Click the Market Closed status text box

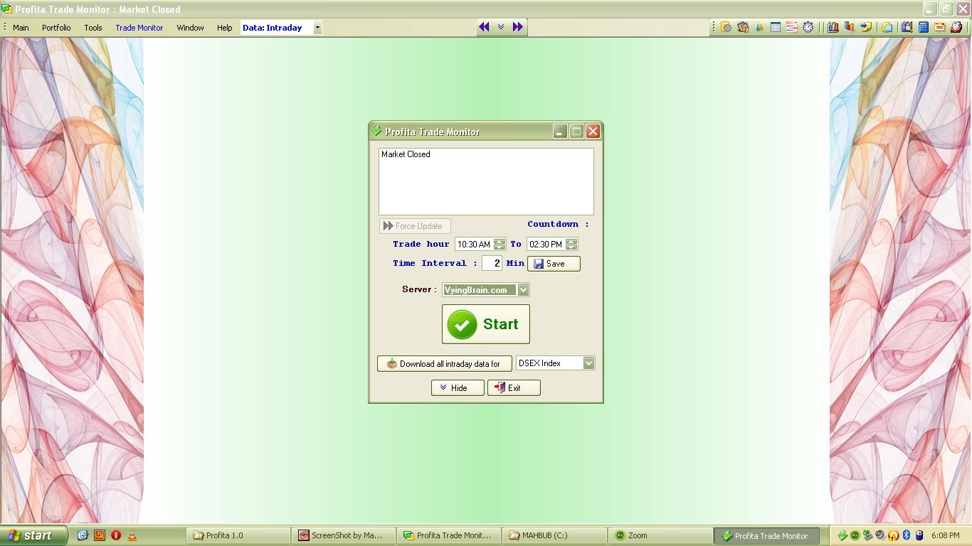[x=486, y=181]
